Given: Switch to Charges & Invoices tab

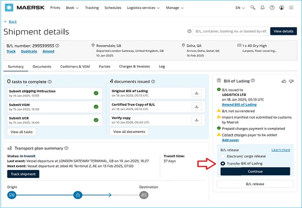Looking at the screenshot, I should point(134,67).
